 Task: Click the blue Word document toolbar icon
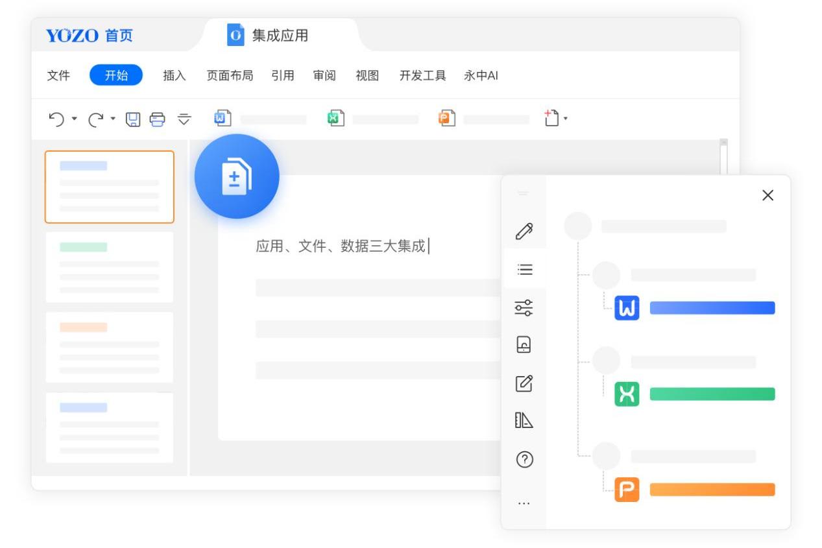click(223, 118)
